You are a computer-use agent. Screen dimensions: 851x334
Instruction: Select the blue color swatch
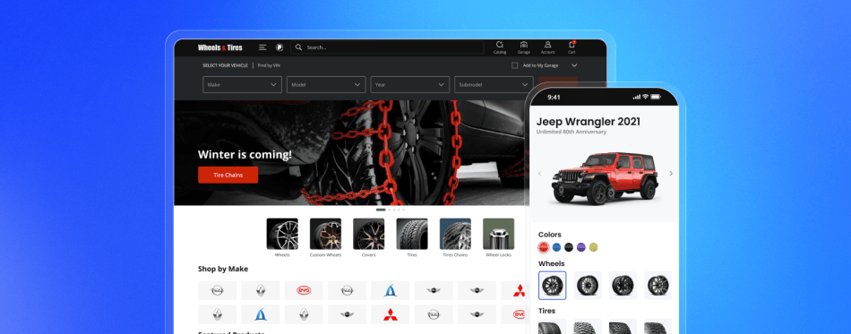click(x=556, y=247)
